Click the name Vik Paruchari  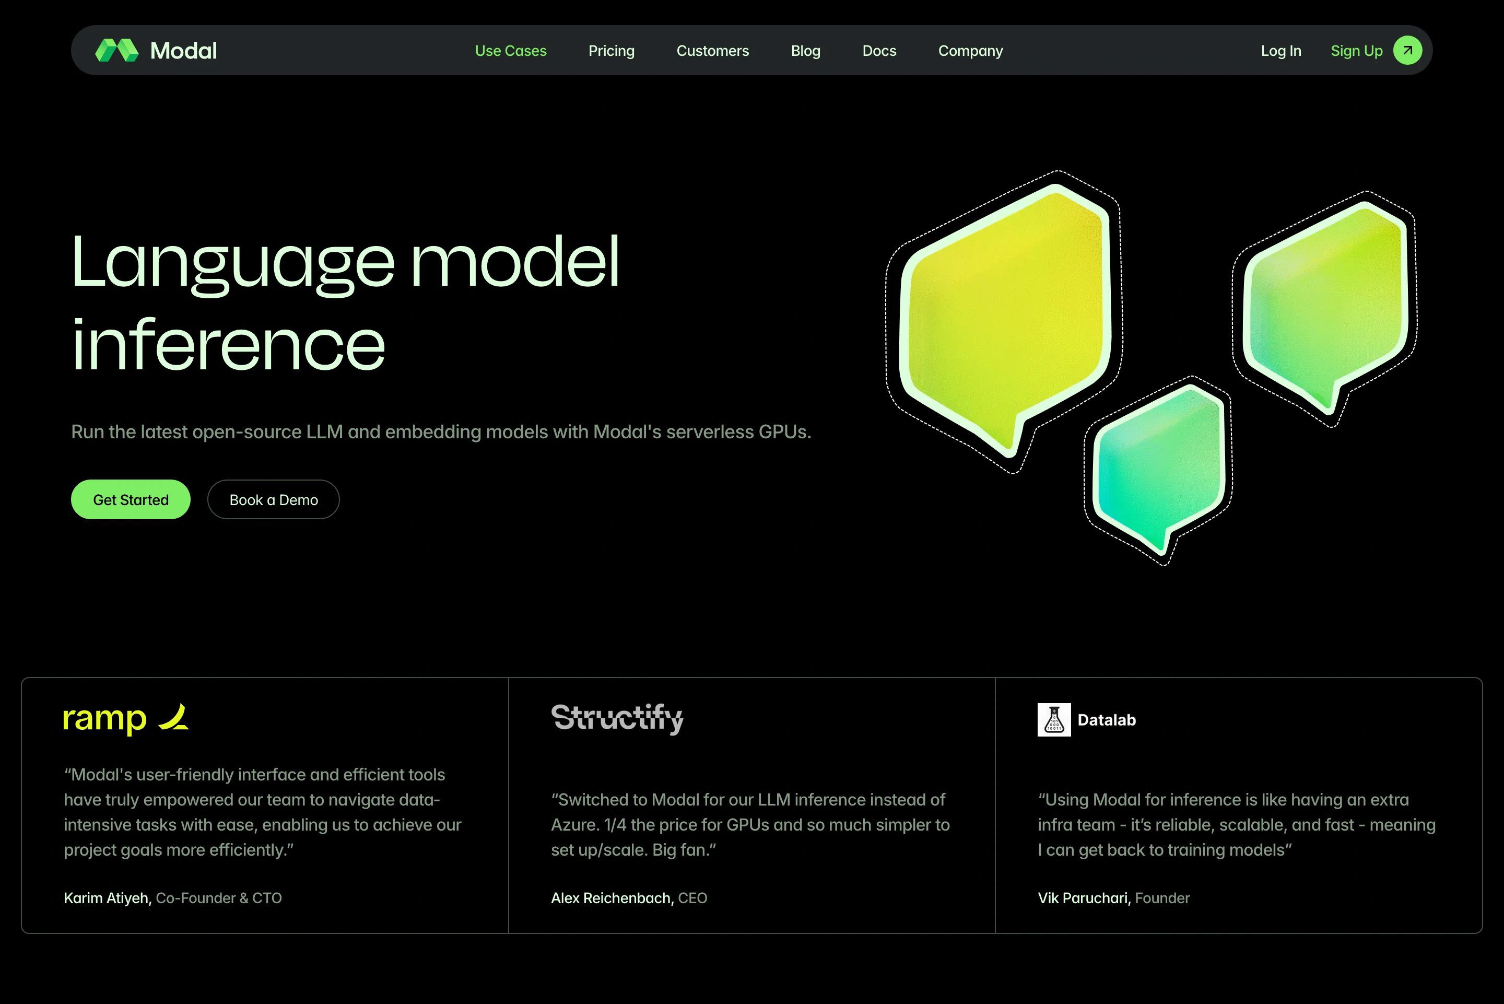point(1084,898)
